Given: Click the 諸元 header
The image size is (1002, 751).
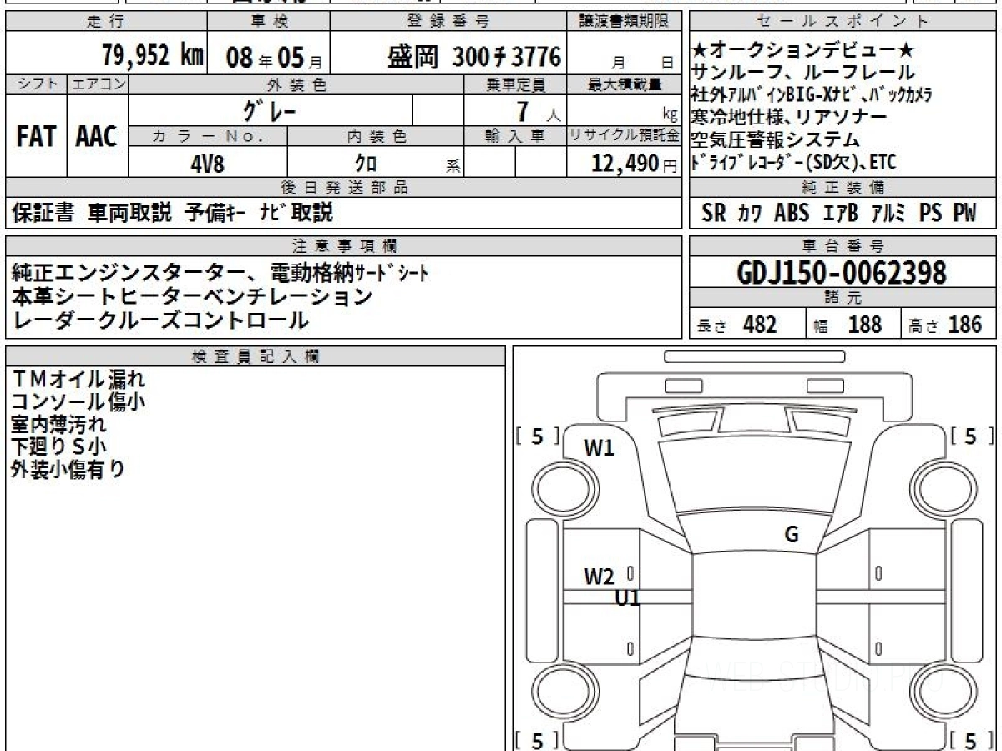Looking at the screenshot, I should coord(843,298).
